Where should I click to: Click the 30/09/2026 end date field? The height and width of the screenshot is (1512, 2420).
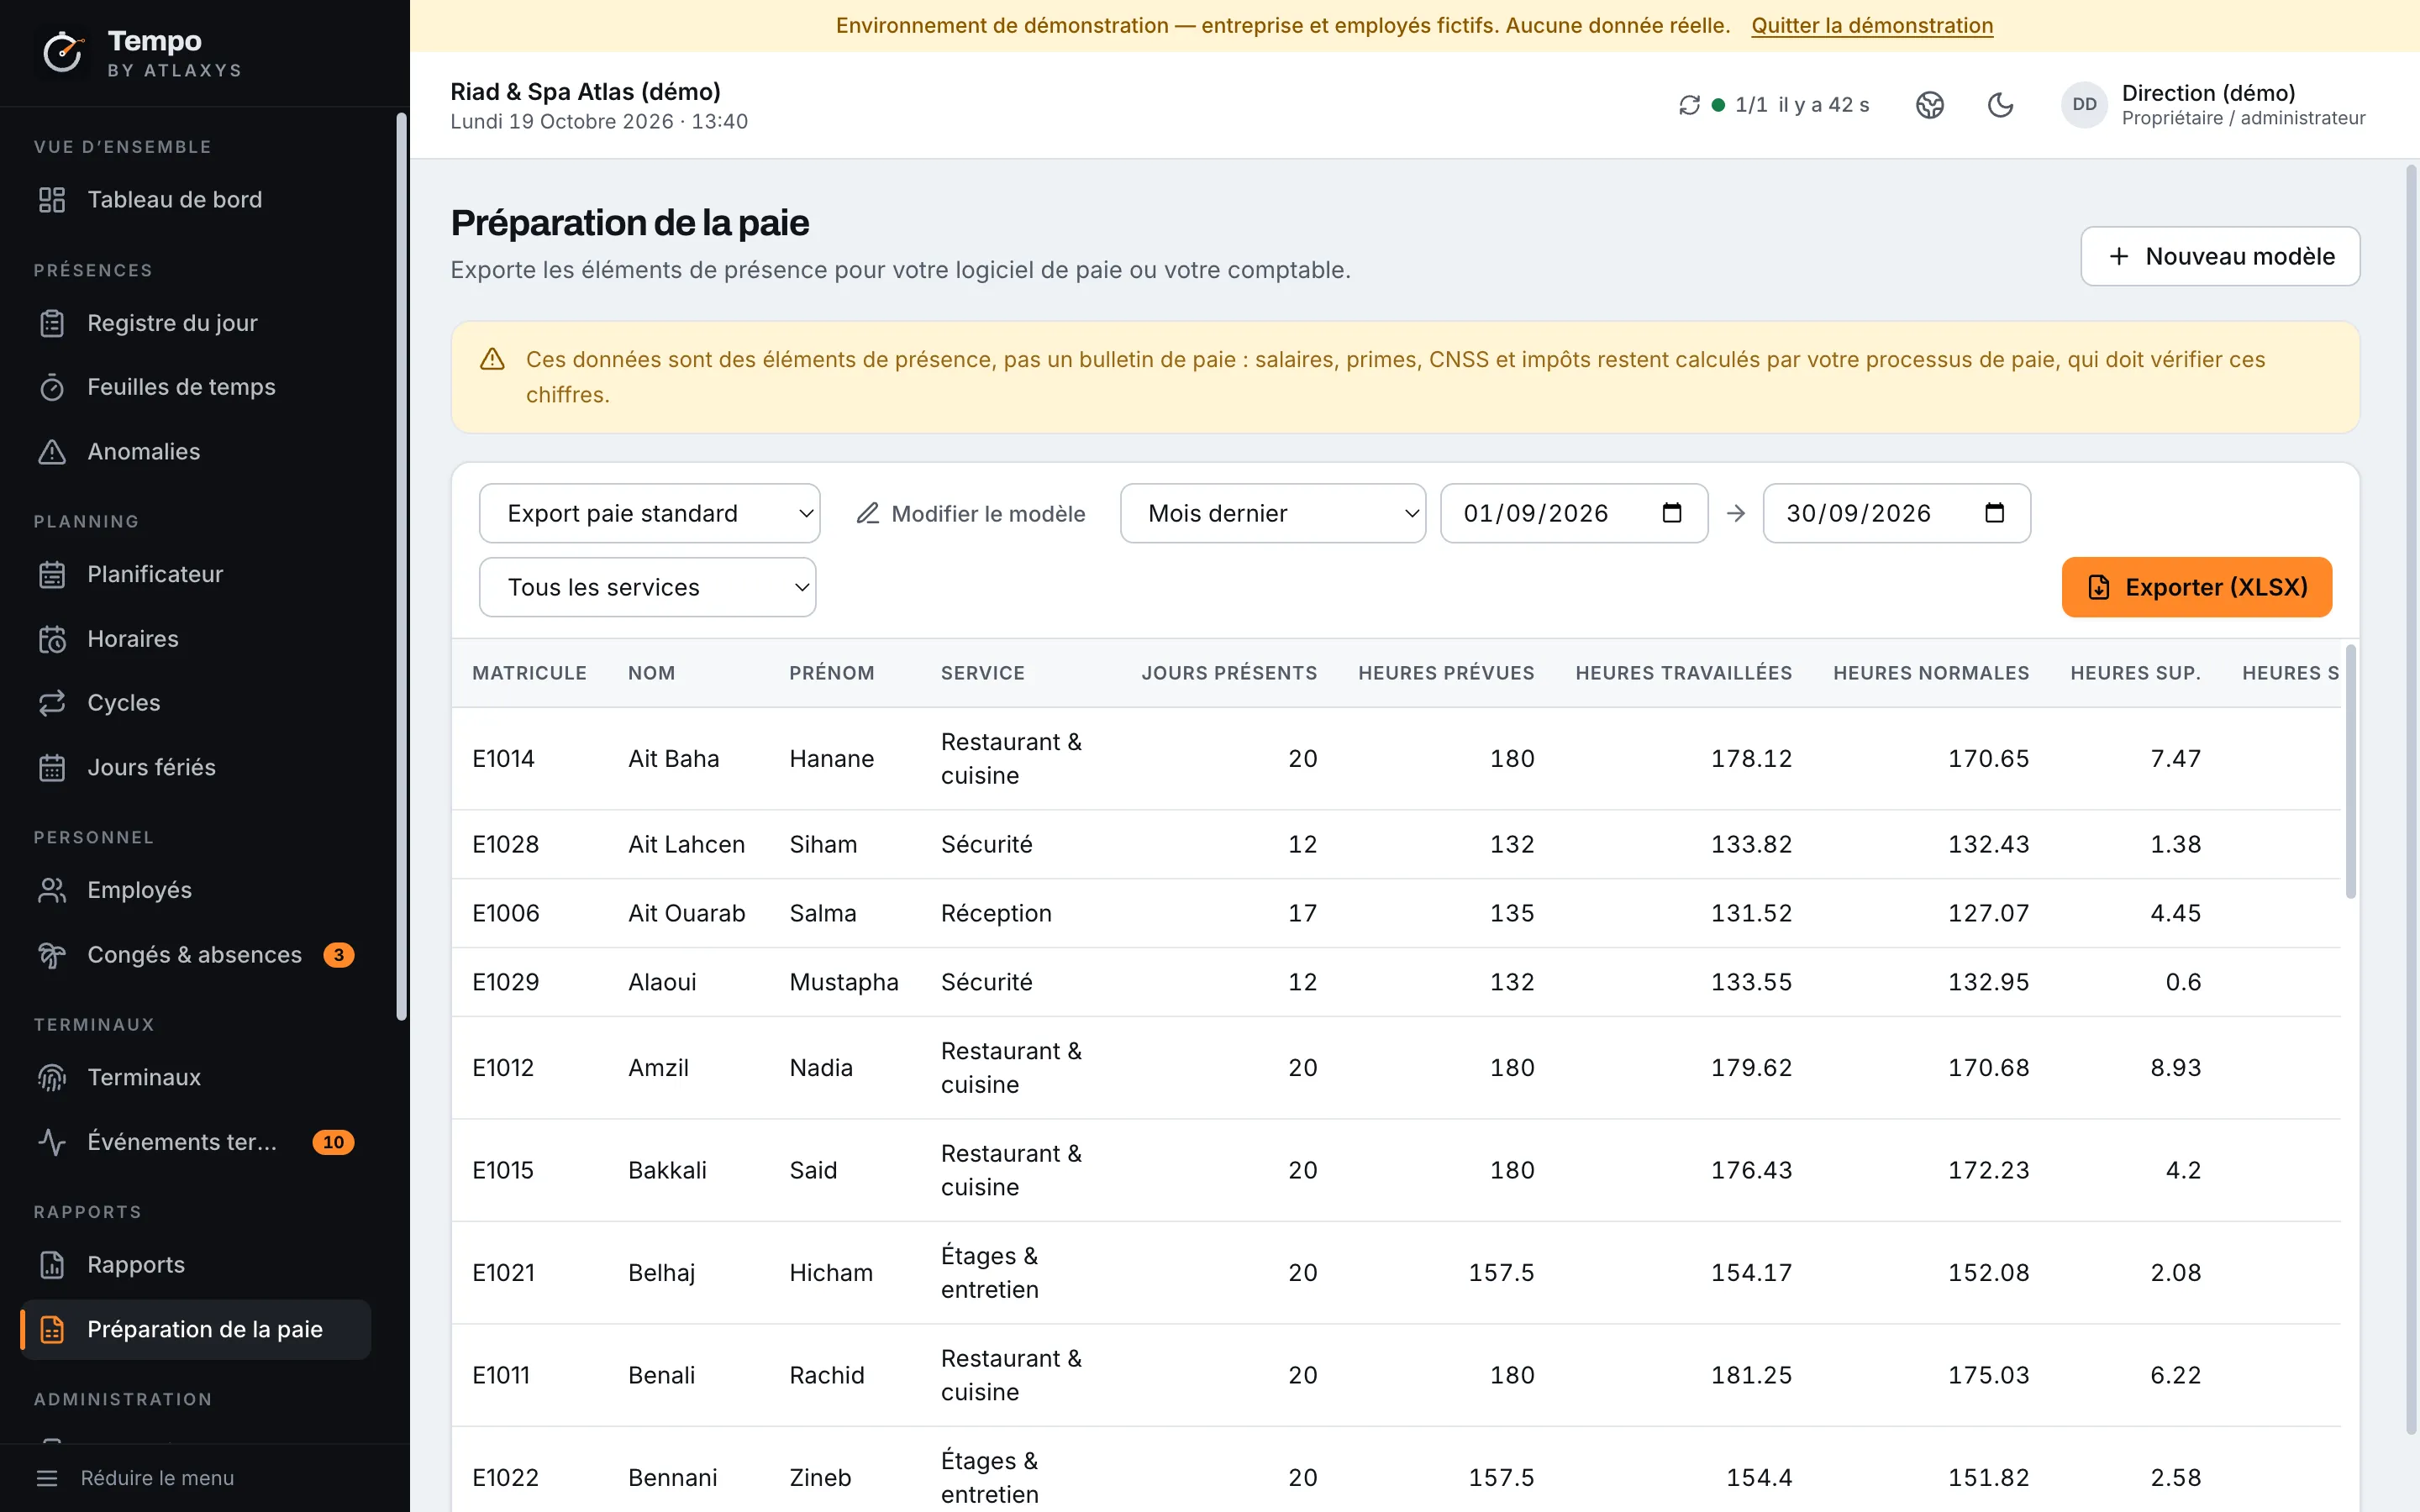(1897, 514)
